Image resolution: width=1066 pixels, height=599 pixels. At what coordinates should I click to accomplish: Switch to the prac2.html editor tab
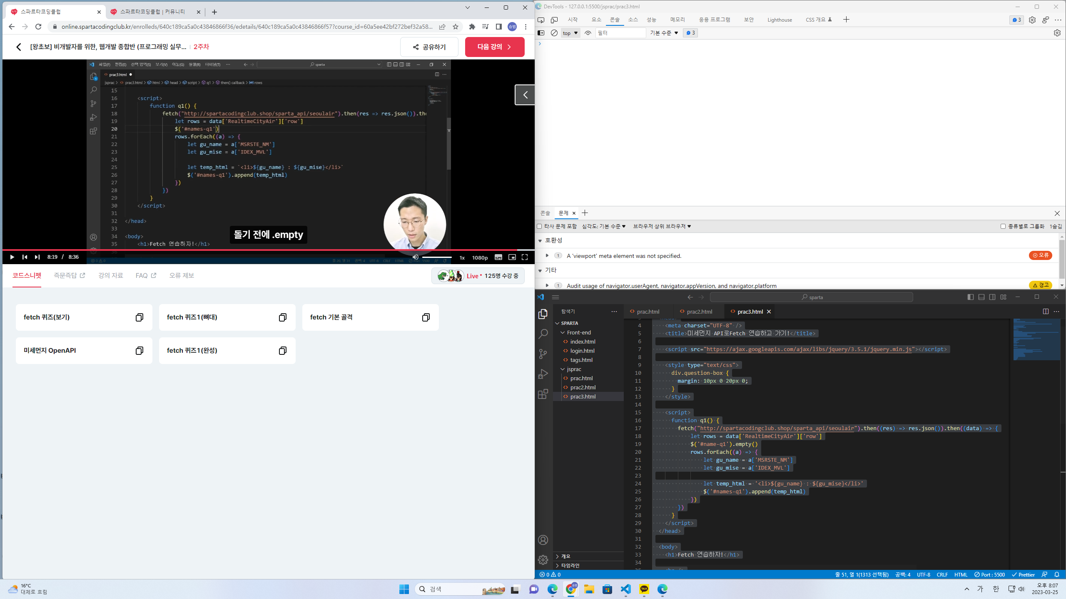click(700, 312)
